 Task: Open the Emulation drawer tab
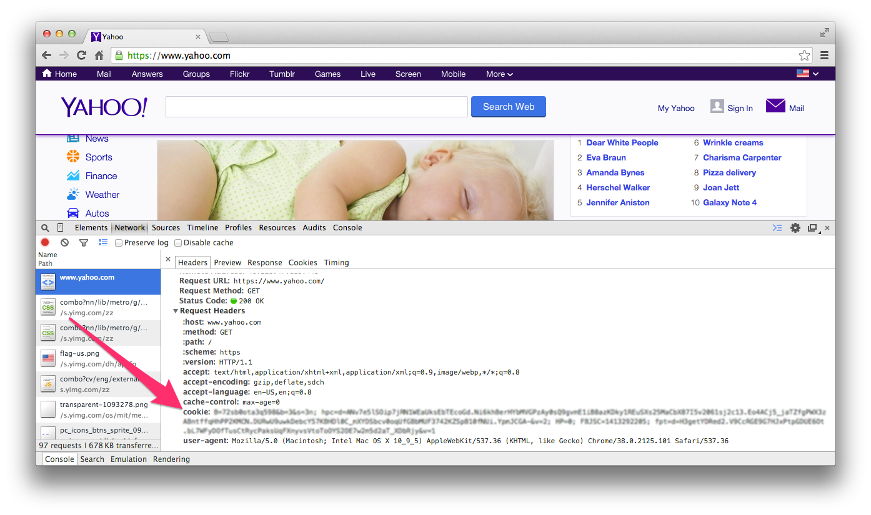(x=129, y=459)
